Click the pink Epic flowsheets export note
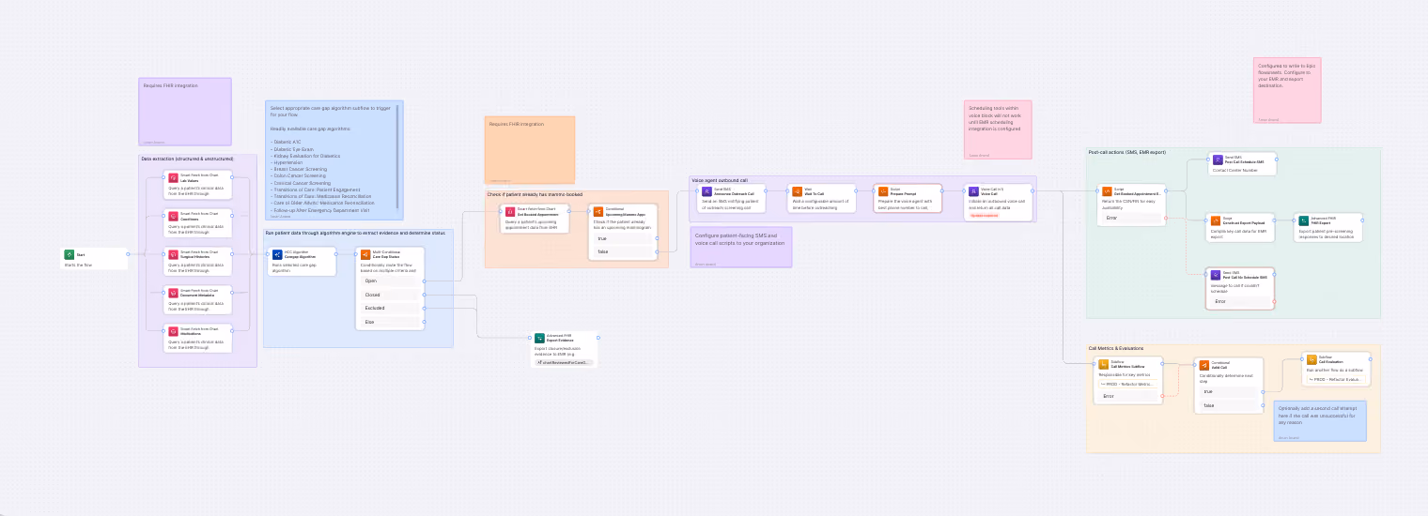The image size is (1428, 516). [x=1286, y=90]
